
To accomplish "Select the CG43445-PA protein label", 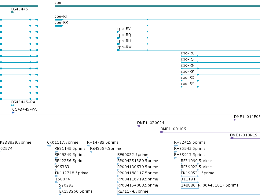I will 24,109.
